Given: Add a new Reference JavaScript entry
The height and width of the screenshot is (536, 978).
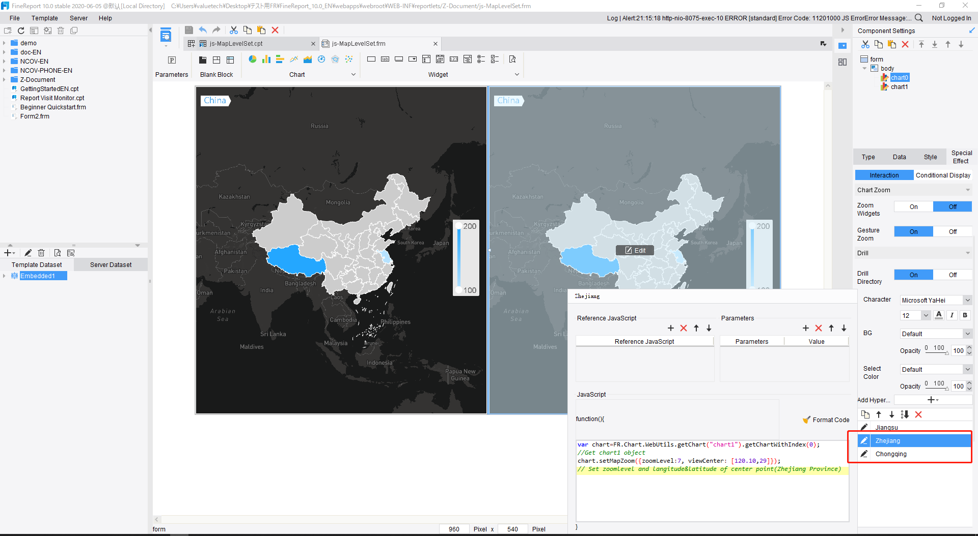Looking at the screenshot, I should 671,328.
